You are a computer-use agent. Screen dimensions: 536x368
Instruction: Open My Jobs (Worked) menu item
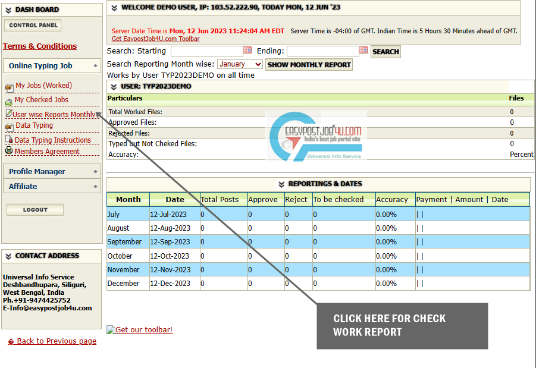tap(44, 86)
